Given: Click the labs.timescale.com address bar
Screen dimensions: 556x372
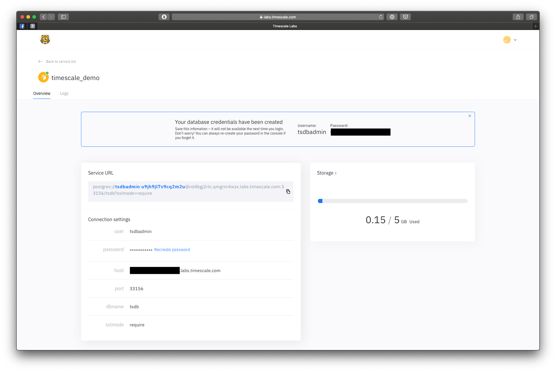Looking at the screenshot, I should (x=278, y=17).
